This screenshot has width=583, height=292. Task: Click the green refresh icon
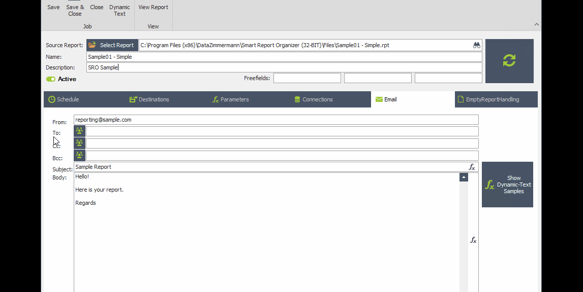point(509,61)
